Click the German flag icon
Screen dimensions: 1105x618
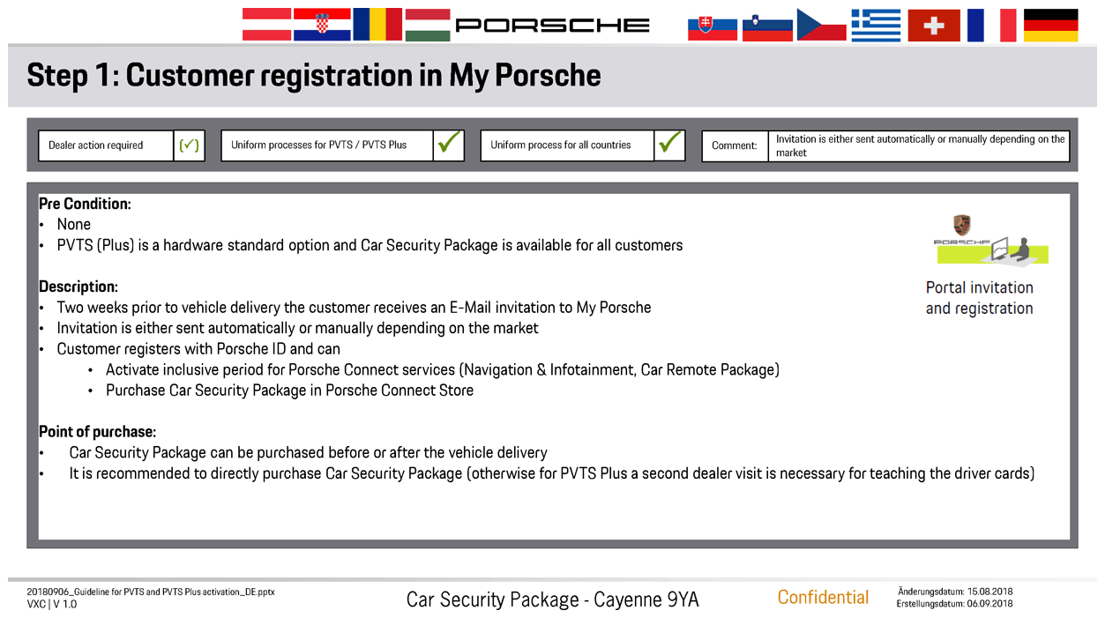pyautogui.click(x=1050, y=25)
